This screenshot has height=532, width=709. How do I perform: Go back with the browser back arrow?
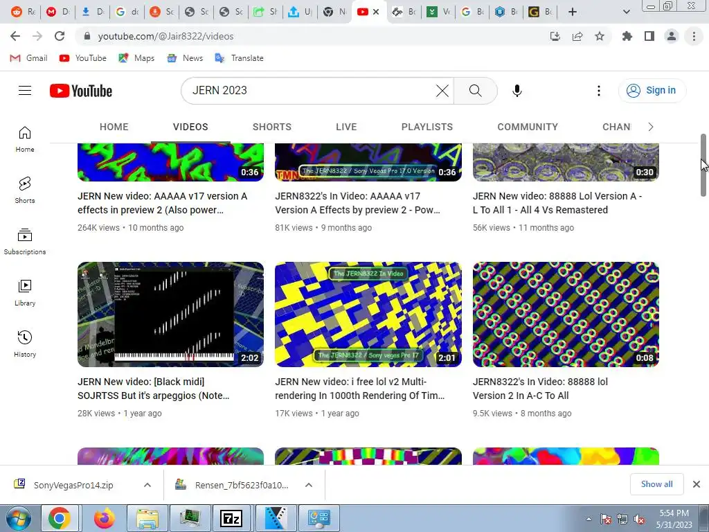[x=15, y=36]
